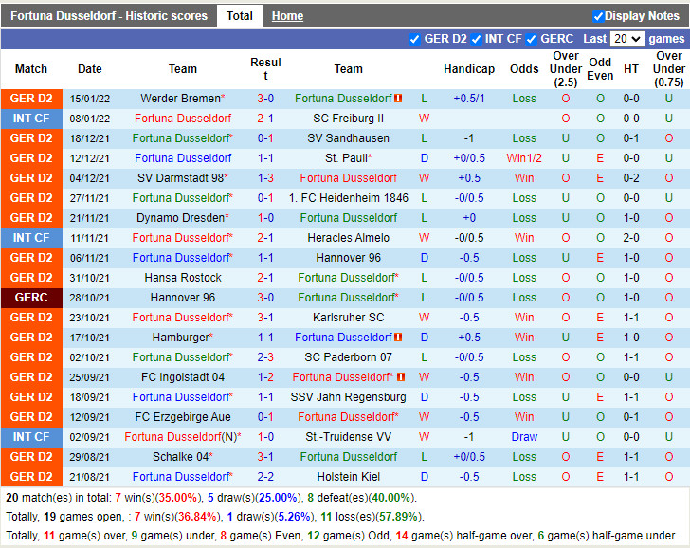Screen dimensions: 690x548
Task: Switch to the Total tab
Action: point(240,16)
